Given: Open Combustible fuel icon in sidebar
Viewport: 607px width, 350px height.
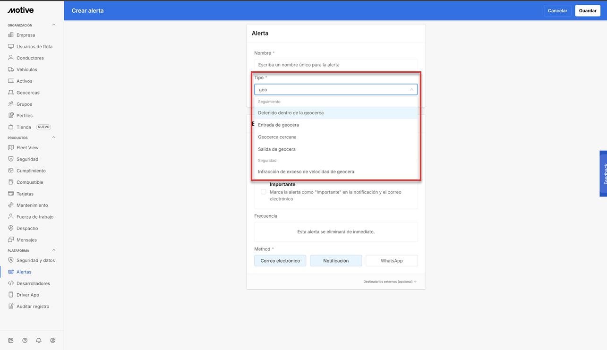Looking at the screenshot, I should (x=11, y=182).
